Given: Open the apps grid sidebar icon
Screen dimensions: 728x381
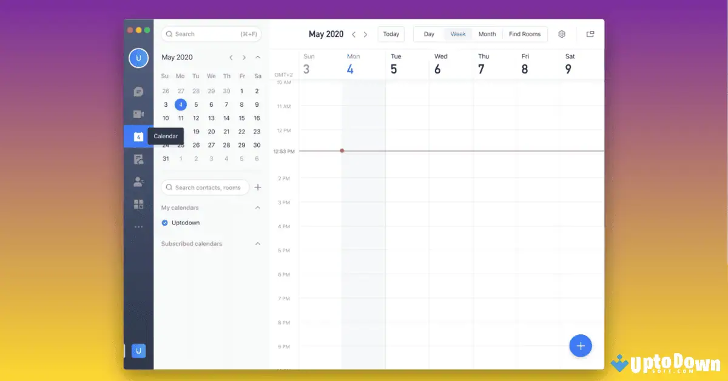Looking at the screenshot, I should [138, 204].
